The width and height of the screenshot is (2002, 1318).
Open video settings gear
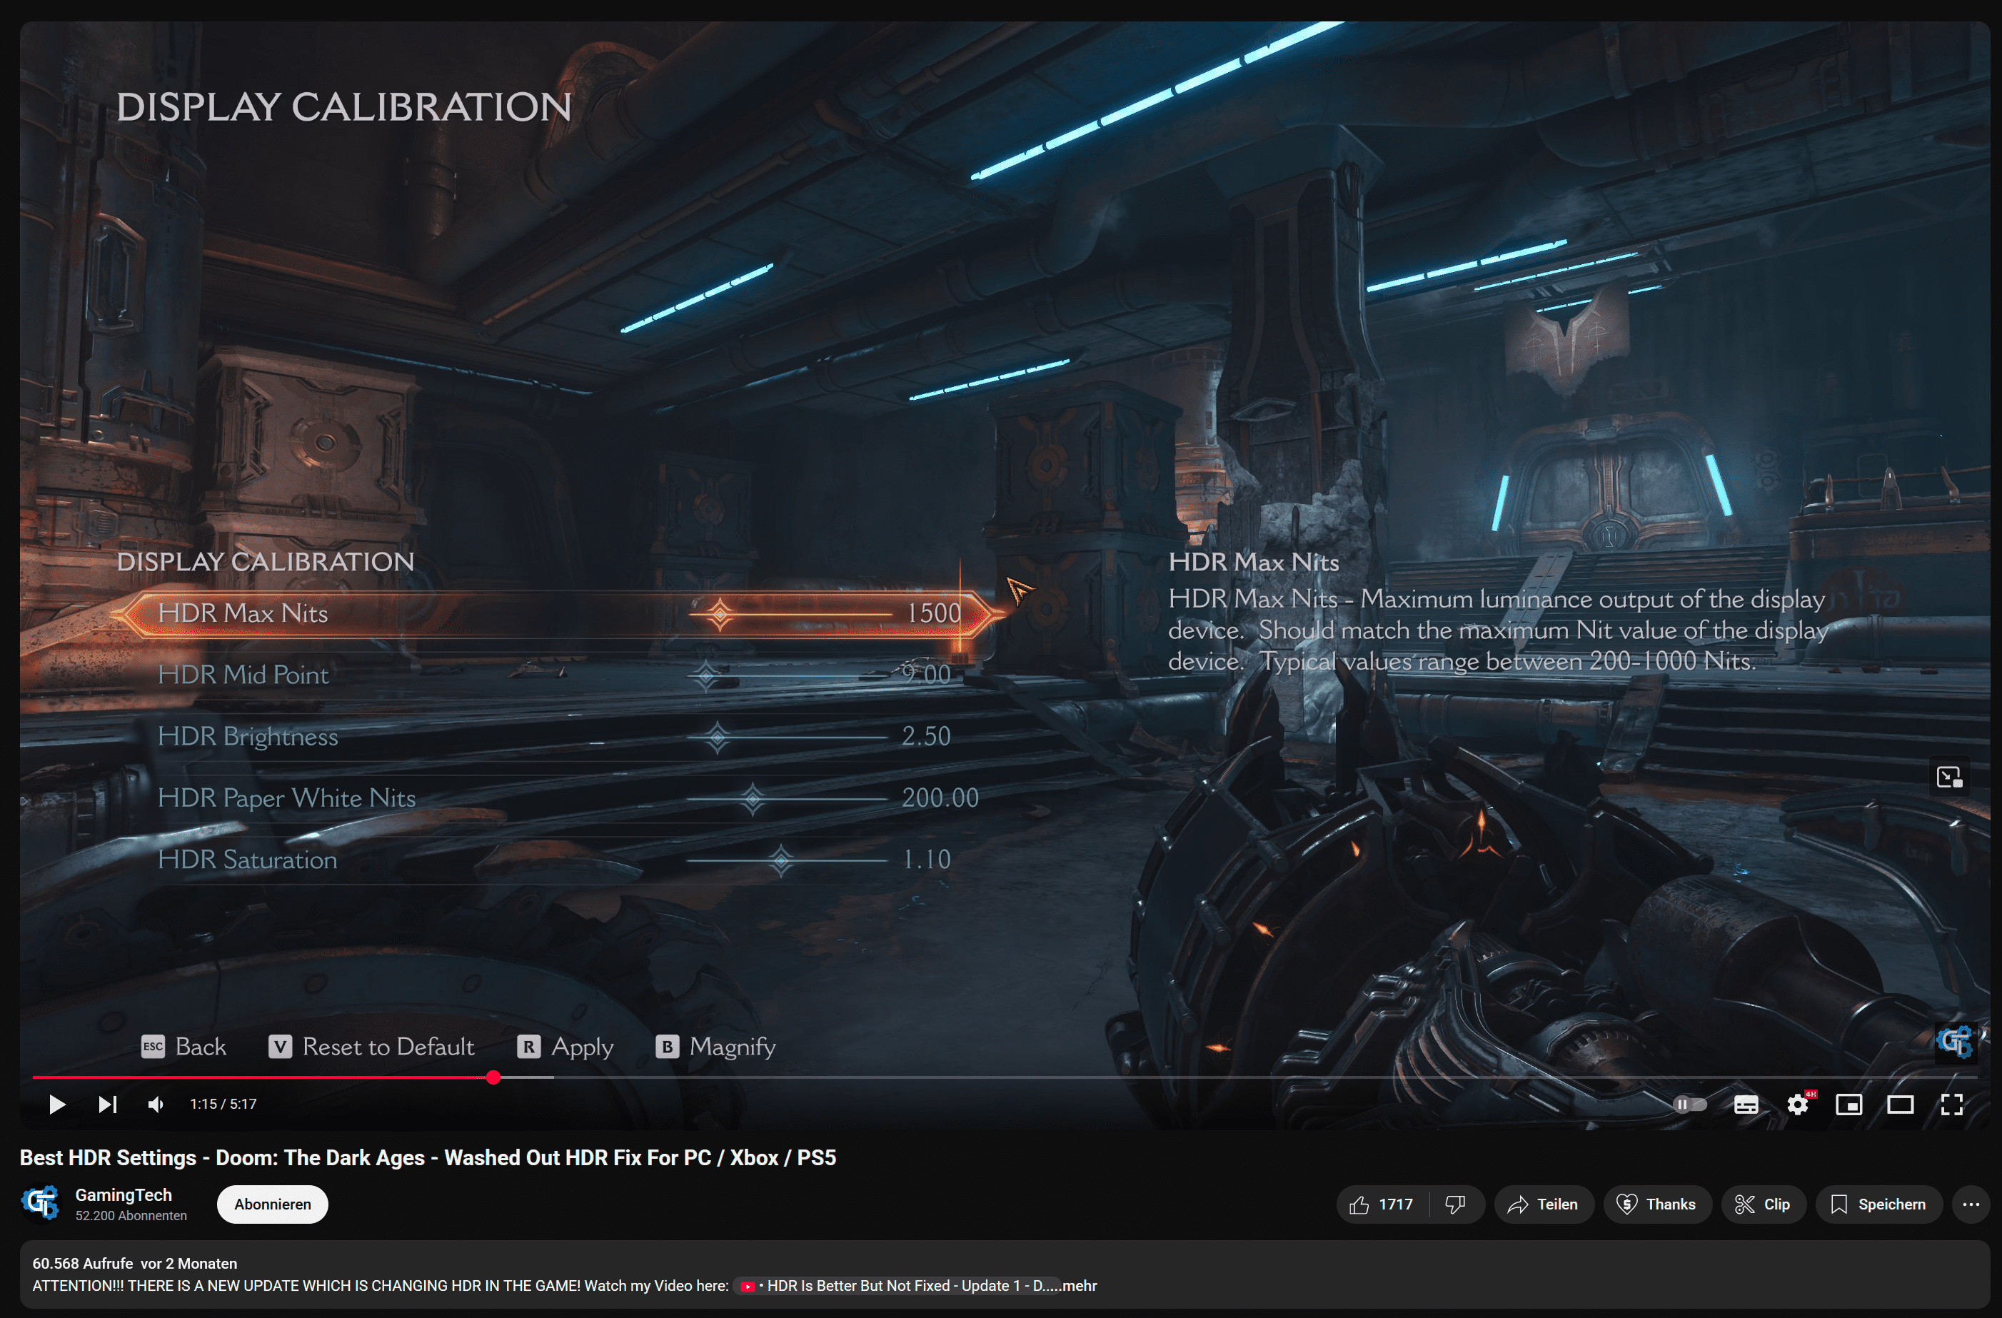[1798, 1104]
